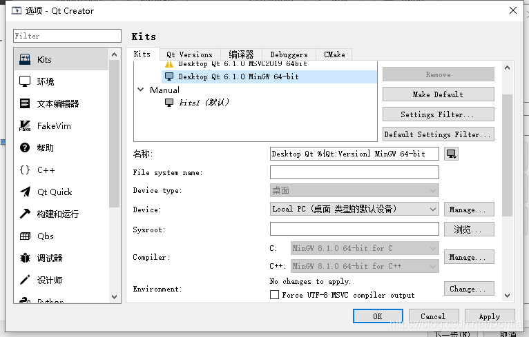Image resolution: width=529 pixels, height=337 pixels.
Task: Open the Device Local PC dropdown
Action: 354,209
